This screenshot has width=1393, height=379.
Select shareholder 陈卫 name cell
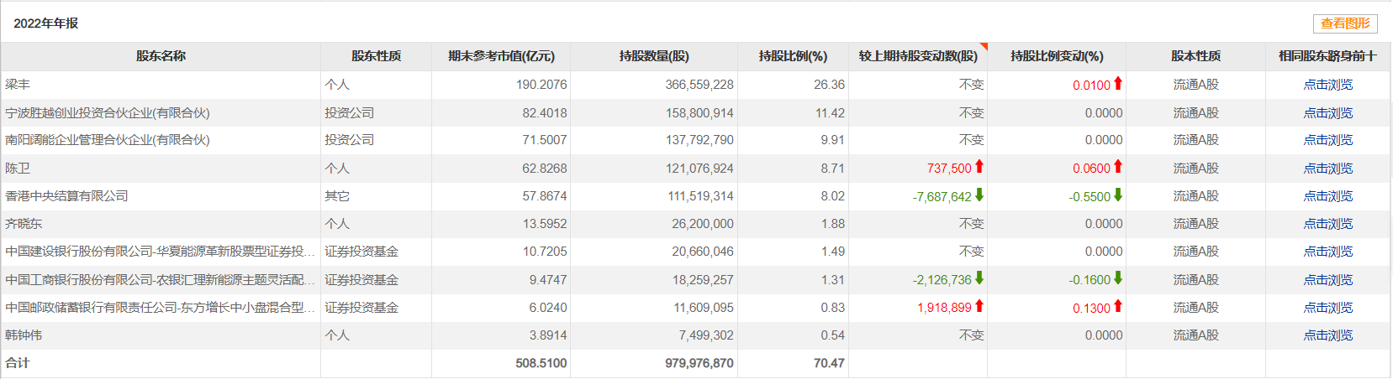18,169
